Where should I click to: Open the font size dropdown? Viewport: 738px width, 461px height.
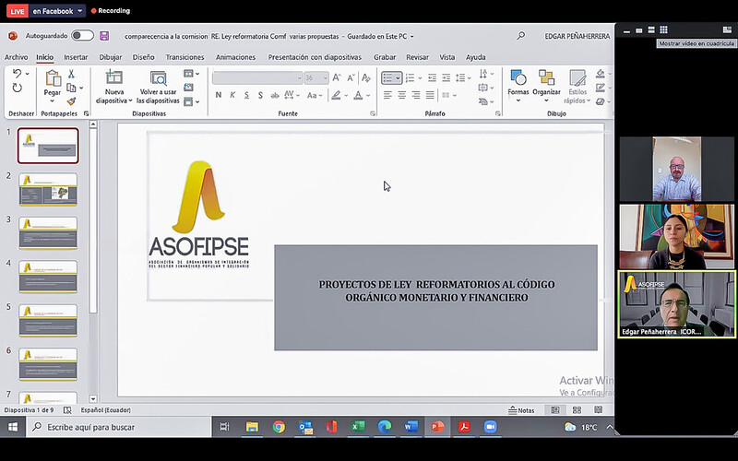point(325,78)
